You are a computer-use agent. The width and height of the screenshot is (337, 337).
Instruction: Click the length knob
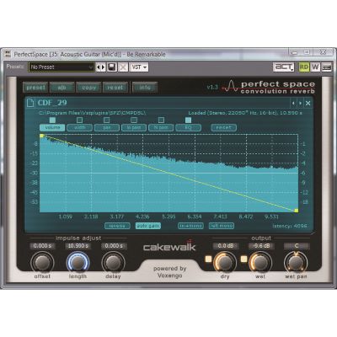click(x=78, y=262)
